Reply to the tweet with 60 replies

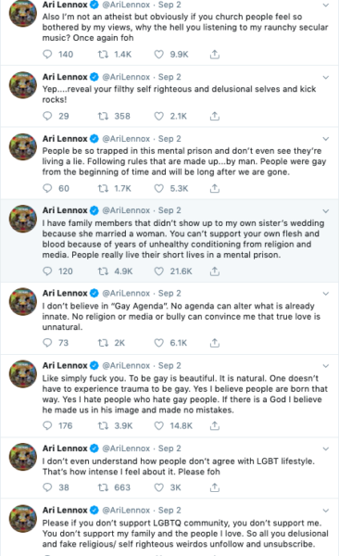pos(47,188)
